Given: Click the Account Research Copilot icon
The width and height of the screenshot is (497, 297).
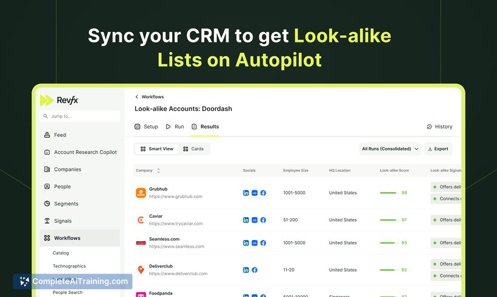Looking at the screenshot, I should click(x=47, y=152).
